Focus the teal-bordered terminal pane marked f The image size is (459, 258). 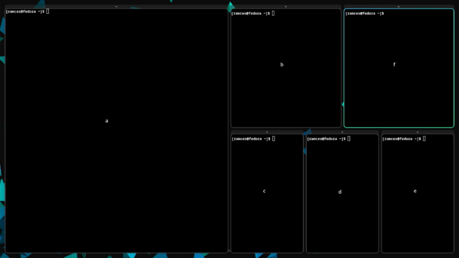(399, 68)
